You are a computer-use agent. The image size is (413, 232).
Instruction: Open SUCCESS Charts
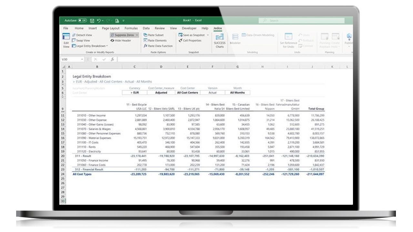(x=219, y=41)
